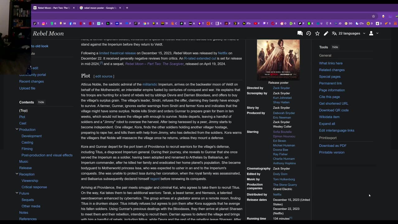The image size is (398, 224).
Task: Collapse the Production section in Contents
Action: (x=17, y=129)
